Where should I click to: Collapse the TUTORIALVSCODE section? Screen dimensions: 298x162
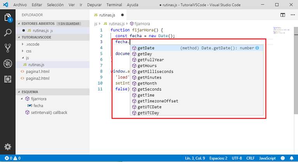pyautogui.click(x=19, y=37)
